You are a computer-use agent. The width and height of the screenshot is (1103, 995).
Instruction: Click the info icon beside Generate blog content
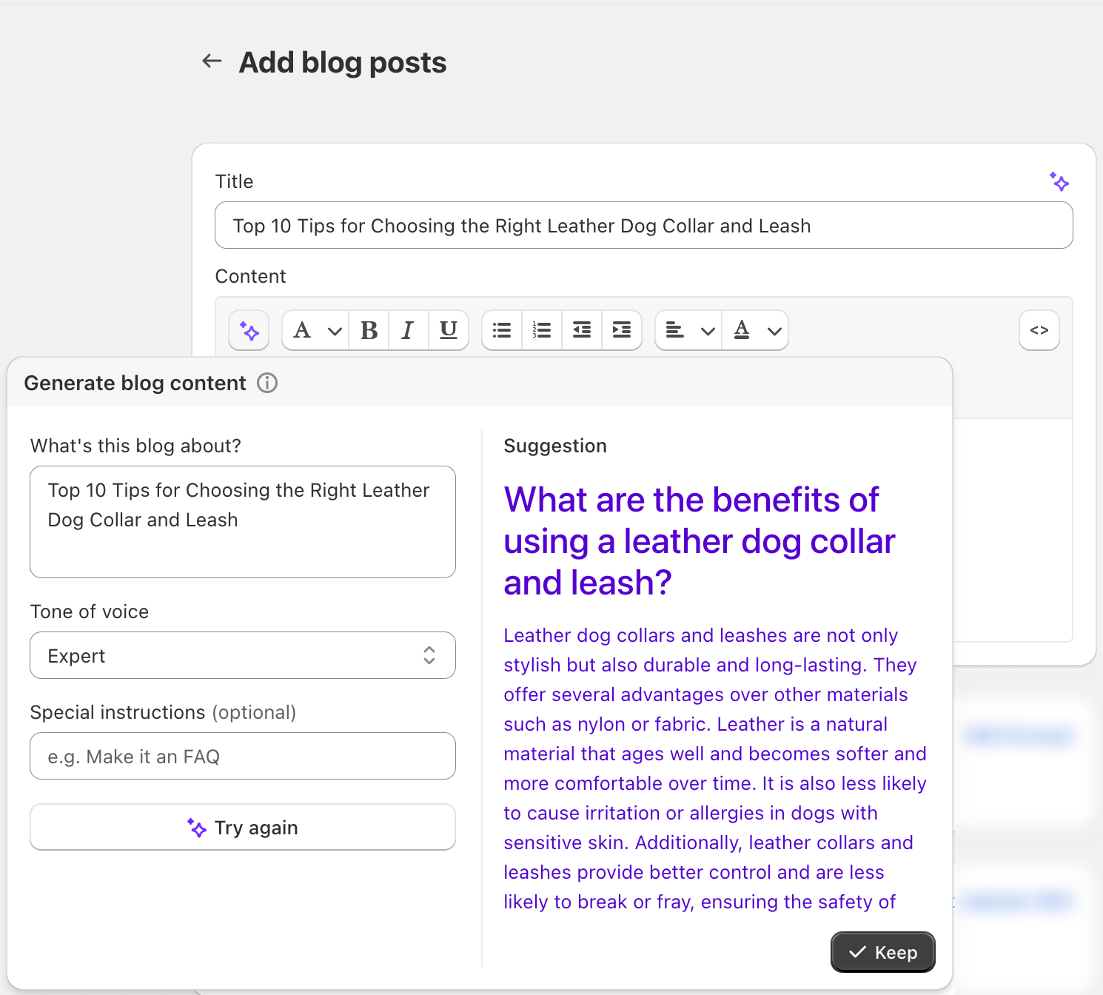click(x=267, y=383)
